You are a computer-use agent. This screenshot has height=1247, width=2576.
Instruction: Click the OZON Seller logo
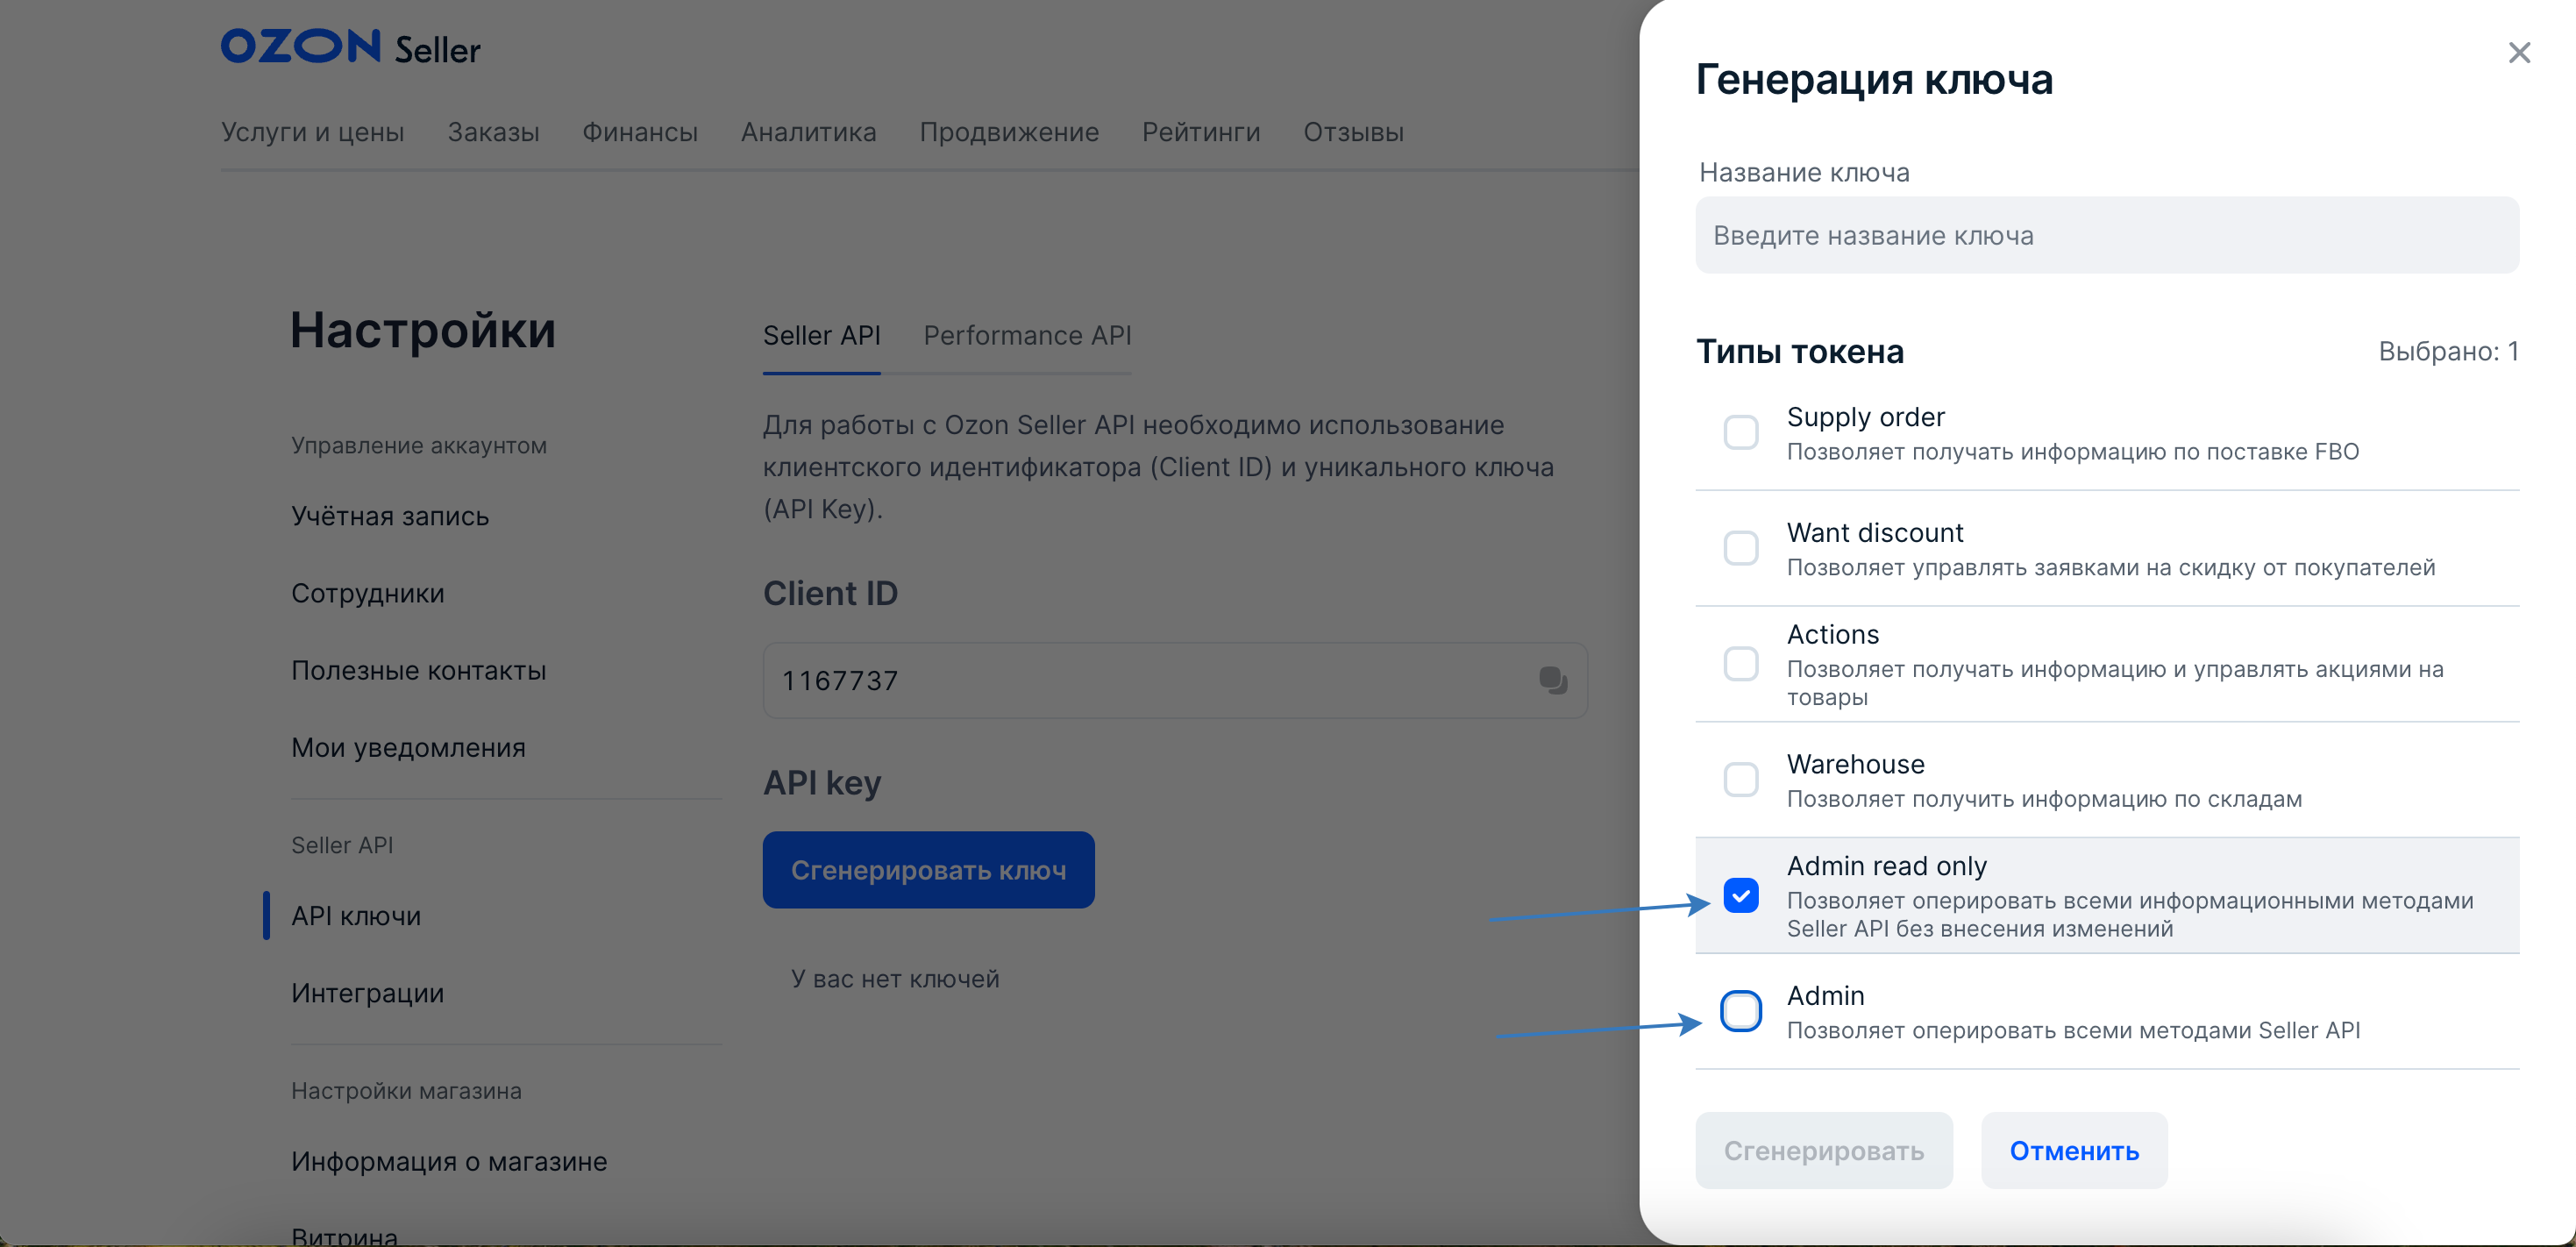(x=350, y=47)
